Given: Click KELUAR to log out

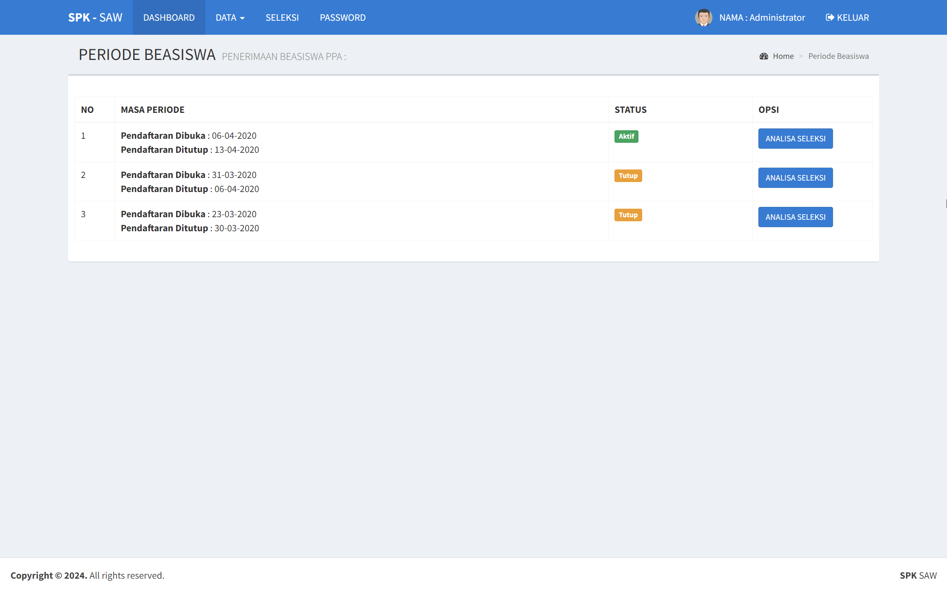Looking at the screenshot, I should (x=852, y=17).
